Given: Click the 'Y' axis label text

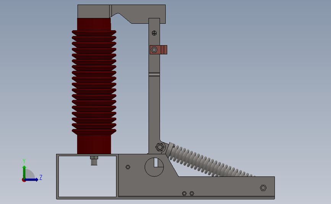Looking at the screenshot, I should 24,161.
